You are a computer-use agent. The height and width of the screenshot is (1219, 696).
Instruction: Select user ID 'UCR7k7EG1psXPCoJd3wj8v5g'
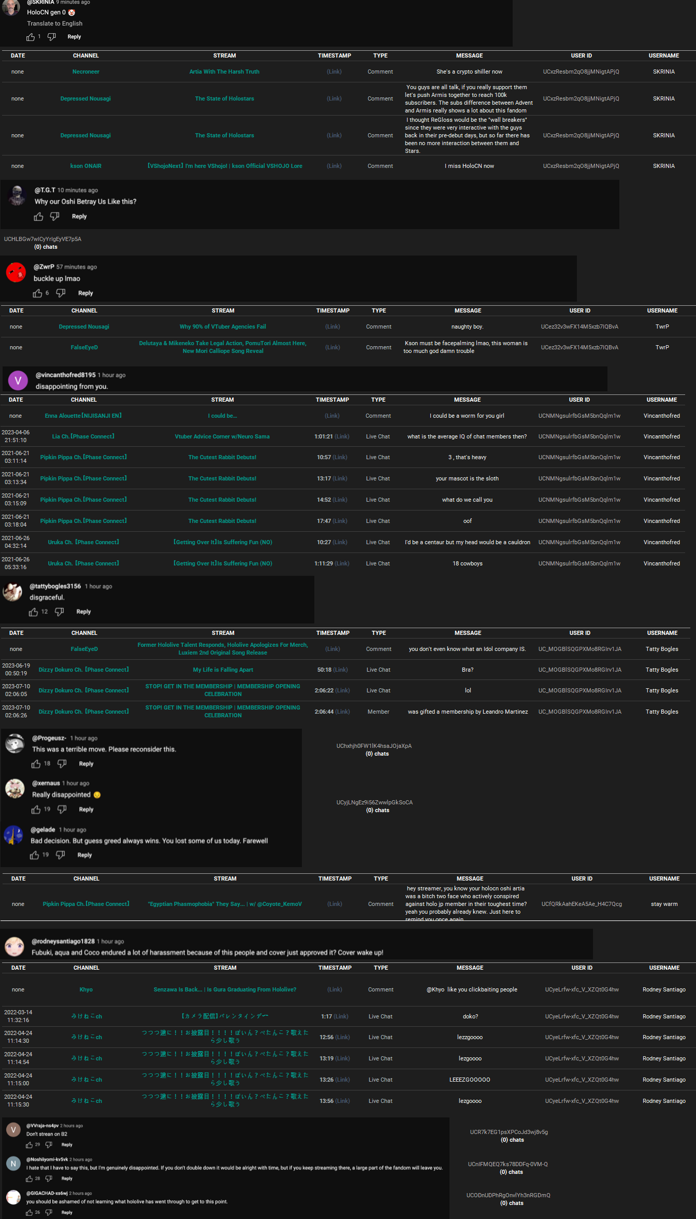pyautogui.click(x=509, y=1132)
